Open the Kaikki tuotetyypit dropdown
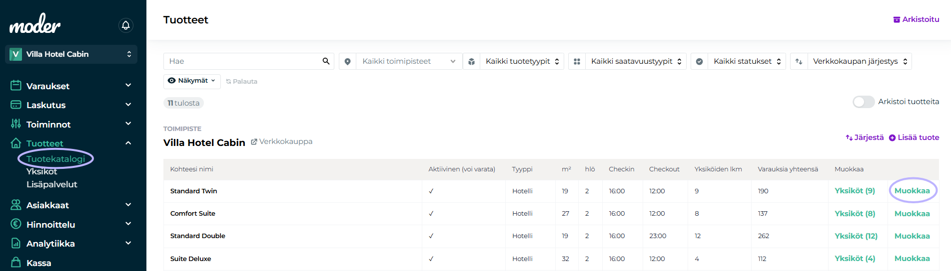Image resolution: width=951 pixels, height=271 pixels. pos(522,61)
